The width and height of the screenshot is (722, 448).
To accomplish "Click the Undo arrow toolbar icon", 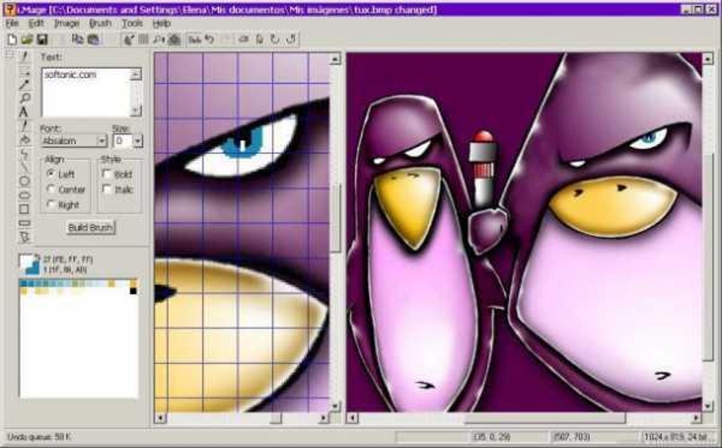I will (210, 40).
